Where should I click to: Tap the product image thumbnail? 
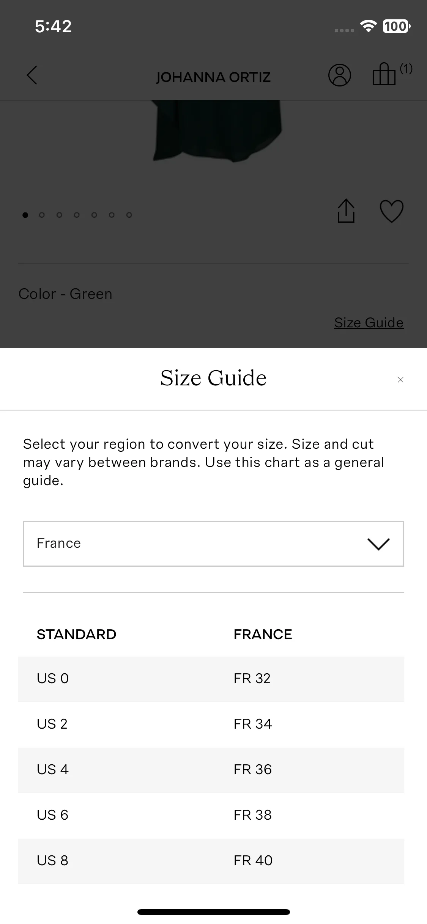coord(217,131)
